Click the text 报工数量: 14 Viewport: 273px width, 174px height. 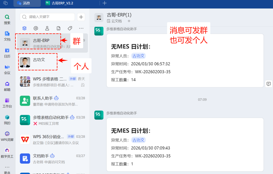[x=123, y=80]
